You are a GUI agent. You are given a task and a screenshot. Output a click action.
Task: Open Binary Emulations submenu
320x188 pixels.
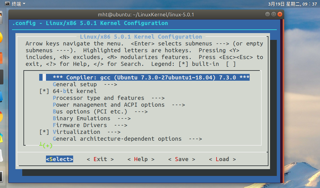click(x=92, y=118)
